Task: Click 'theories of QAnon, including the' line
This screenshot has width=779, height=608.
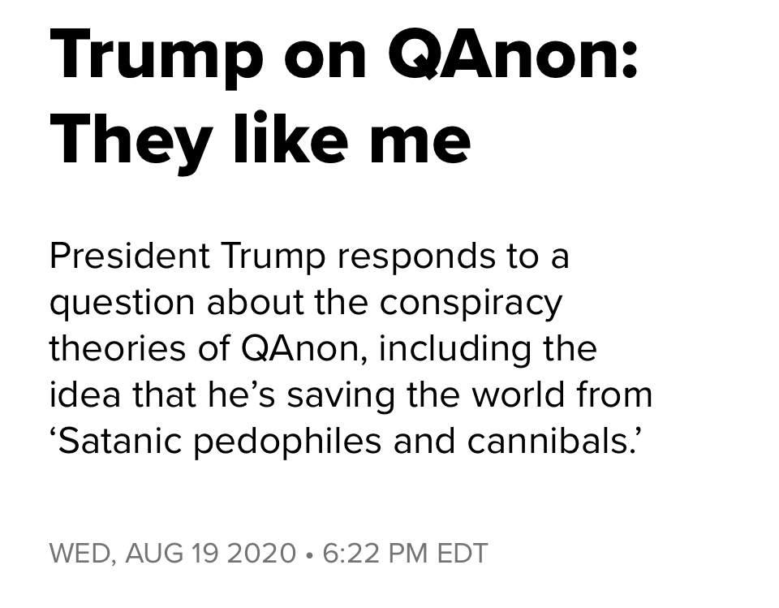Action: [x=323, y=348]
